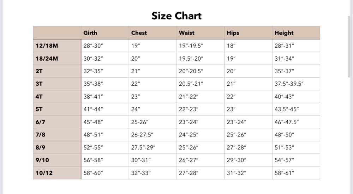Select the 9/10 size row label
Viewport: 353px width, 194px height.
[x=42, y=160]
